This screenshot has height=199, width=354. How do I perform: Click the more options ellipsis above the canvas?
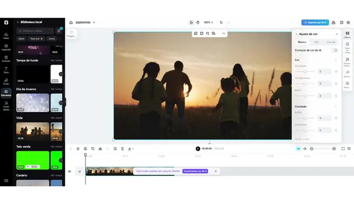pos(223,33)
